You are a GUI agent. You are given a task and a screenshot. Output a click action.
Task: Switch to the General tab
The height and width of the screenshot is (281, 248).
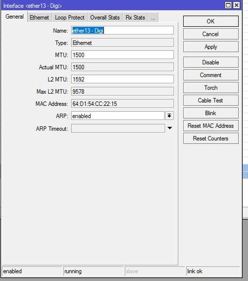click(15, 17)
